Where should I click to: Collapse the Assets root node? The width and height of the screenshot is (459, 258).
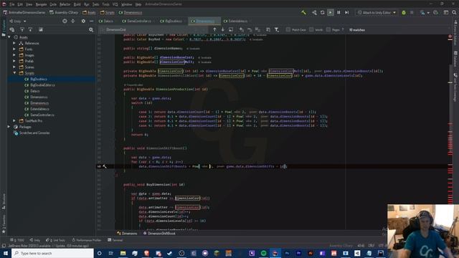[x=9, y=37]
